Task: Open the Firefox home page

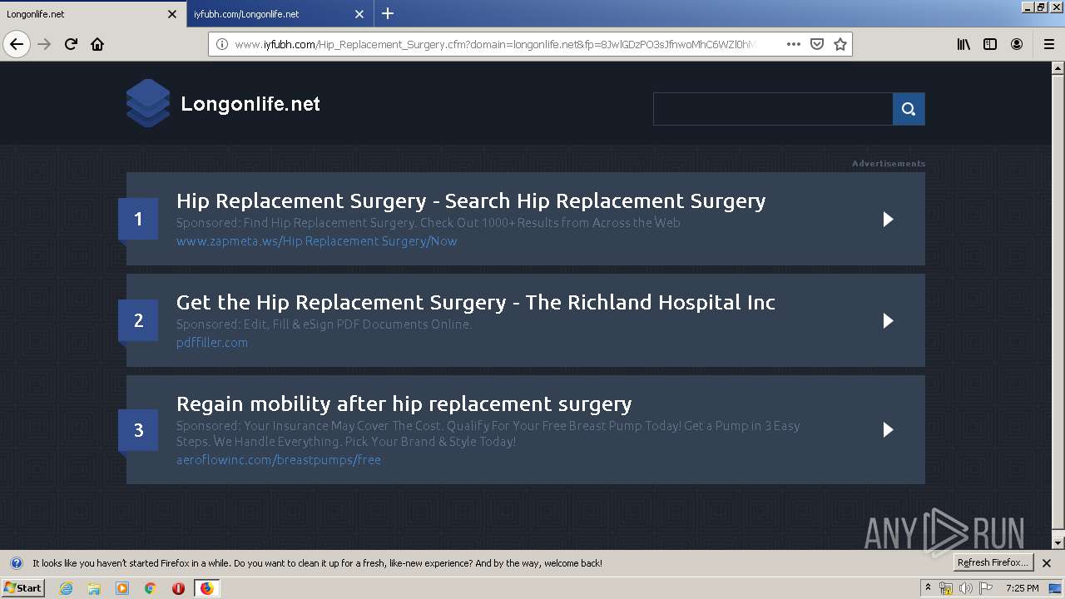Action: [x=97, y=44]
